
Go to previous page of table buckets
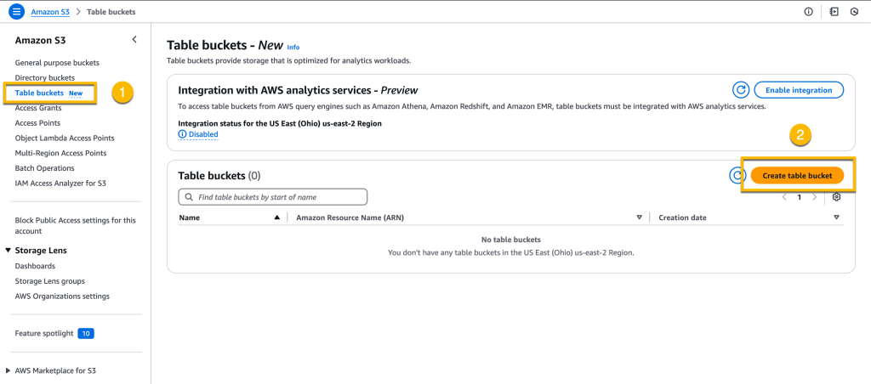click(x=784, y=197)
